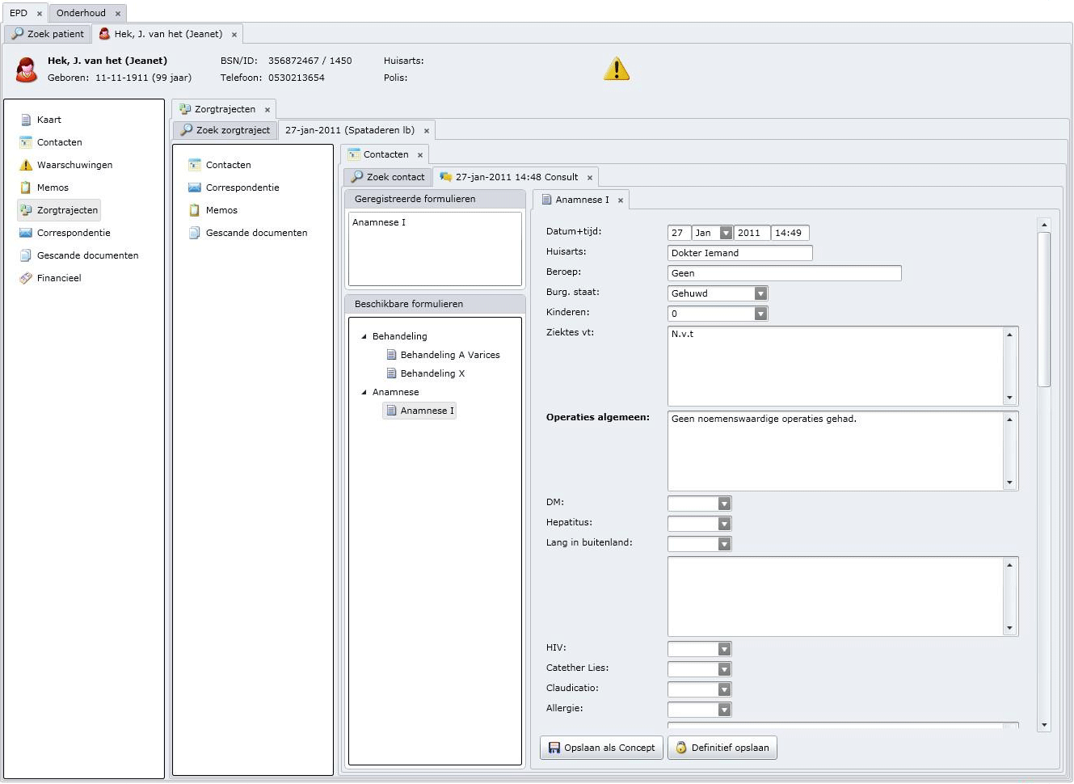Open the Burg. staat dropdown
The image size is (1074, 784).
point(760,293)
